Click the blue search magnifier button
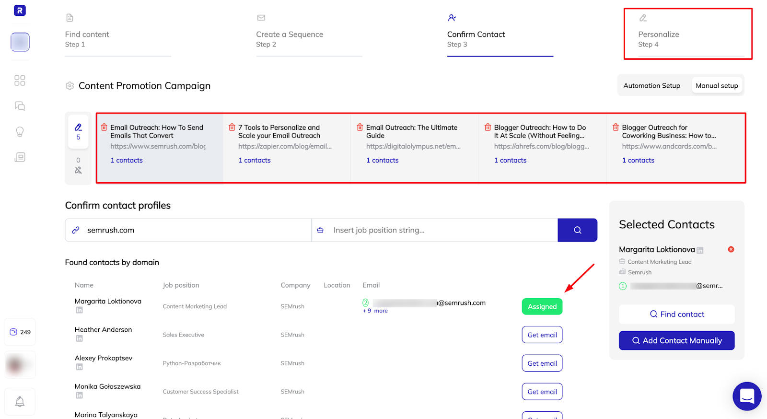 [577, 230]
